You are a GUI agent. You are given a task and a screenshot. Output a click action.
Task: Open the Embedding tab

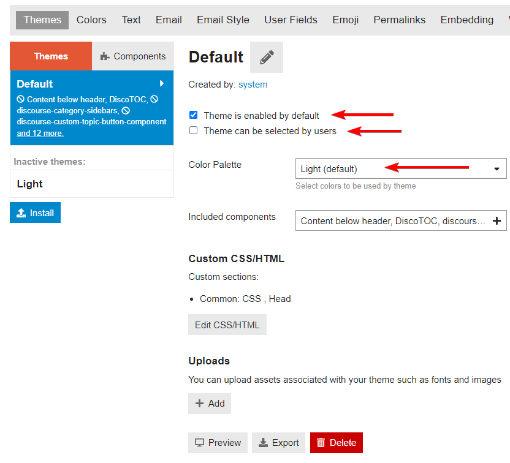pyautogui.click(x=466, y=20)
